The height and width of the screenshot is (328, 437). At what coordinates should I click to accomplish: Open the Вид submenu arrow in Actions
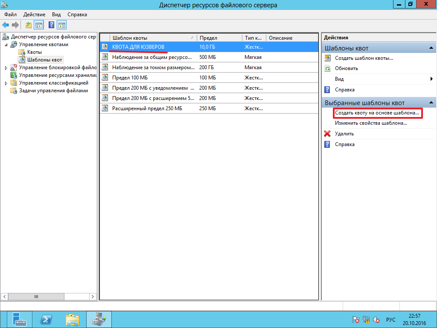pos(431,79)
